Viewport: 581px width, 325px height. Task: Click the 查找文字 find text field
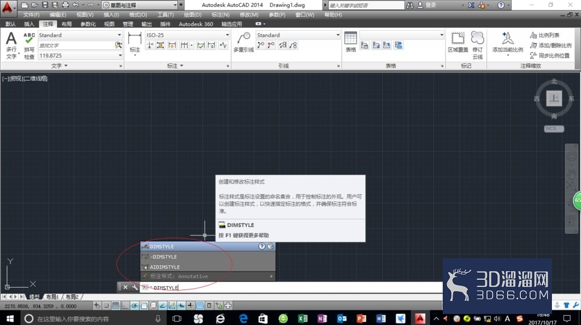point(76,45)
